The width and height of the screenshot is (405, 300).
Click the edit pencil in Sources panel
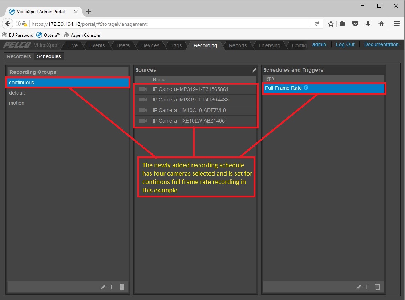point(254,70)
